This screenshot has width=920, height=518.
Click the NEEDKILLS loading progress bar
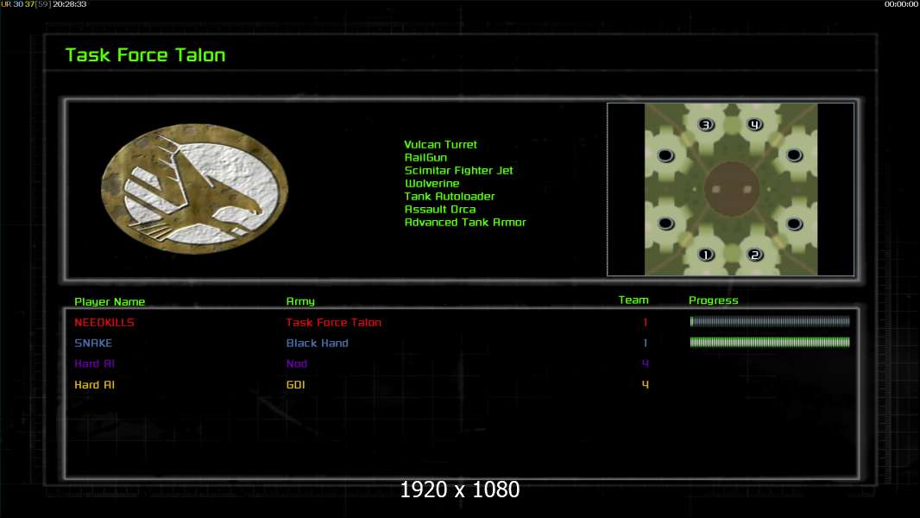(770, 321)
